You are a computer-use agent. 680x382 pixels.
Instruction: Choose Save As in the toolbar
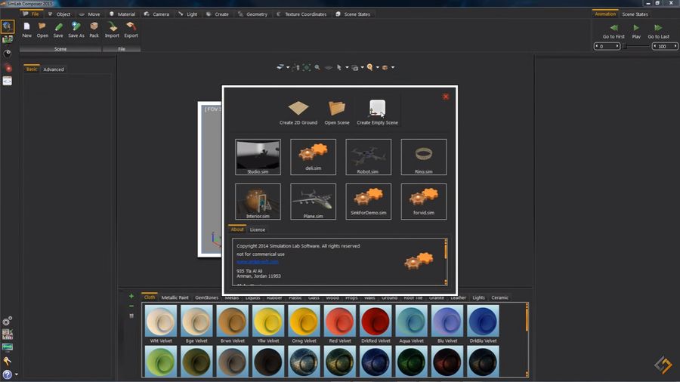point(76,30)
